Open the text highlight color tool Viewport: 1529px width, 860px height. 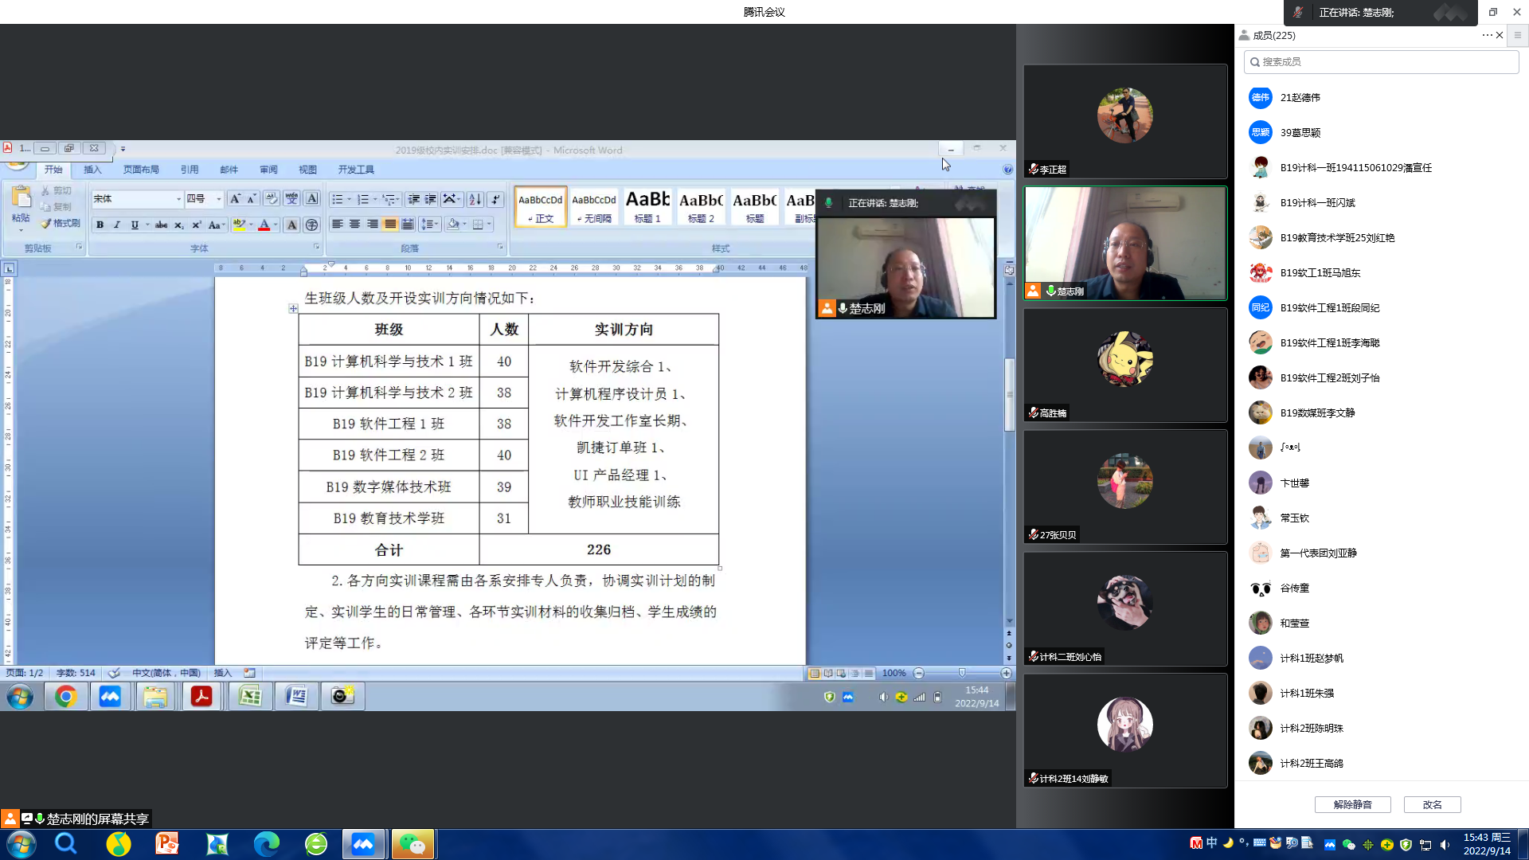coord(239,224)
